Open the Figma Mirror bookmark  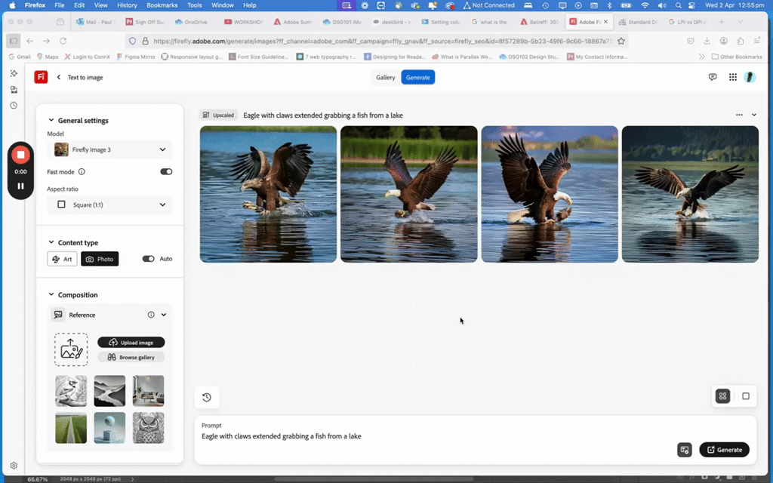tap(136, 57)
